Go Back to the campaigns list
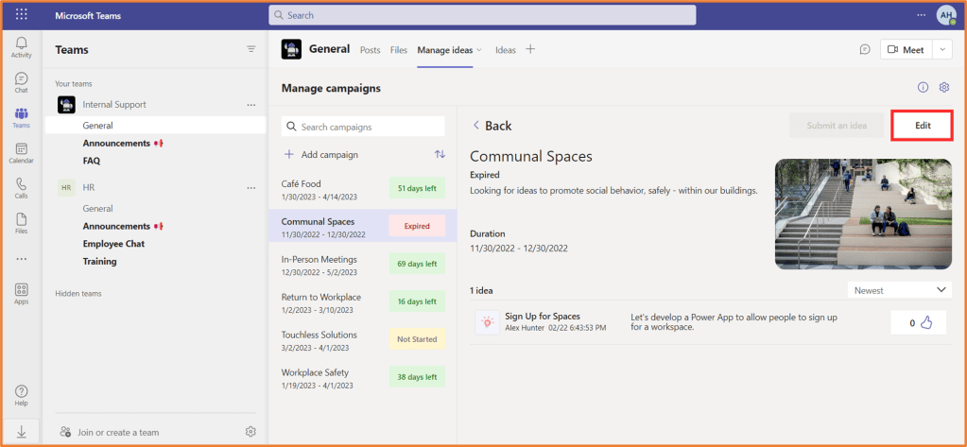The width and height of the screenshot is (967, 447). click(492, 126)
